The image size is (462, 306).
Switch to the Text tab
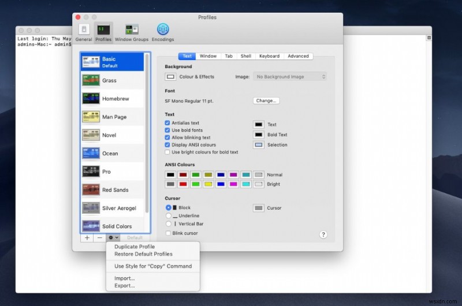tap(187, 56)
